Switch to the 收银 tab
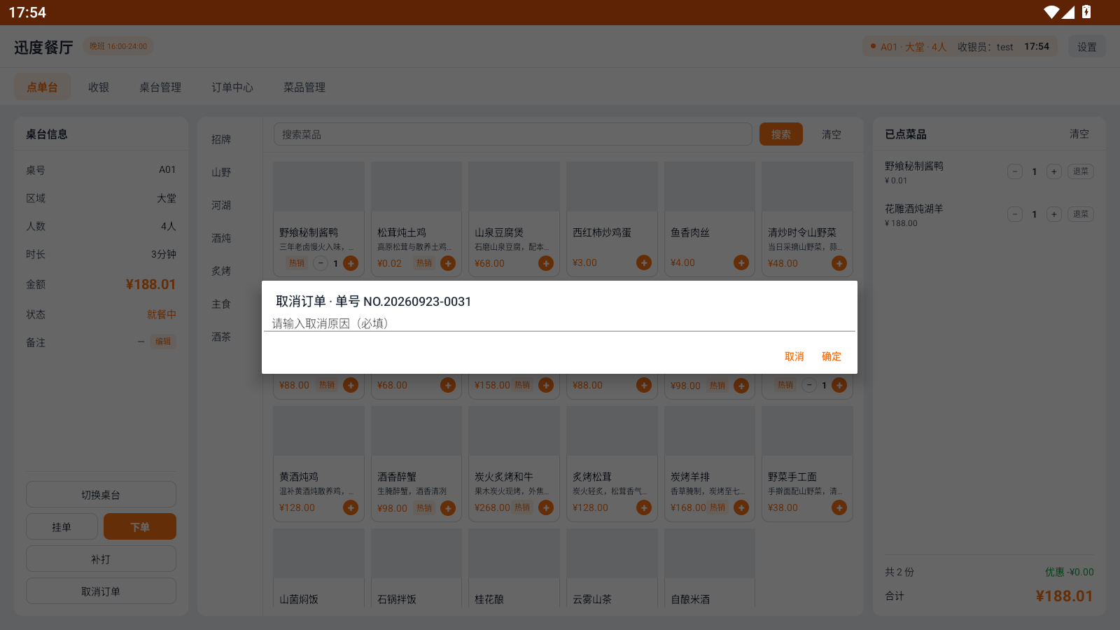The width and height of the screenshot is (1120, 630). [x=99, y=87]
